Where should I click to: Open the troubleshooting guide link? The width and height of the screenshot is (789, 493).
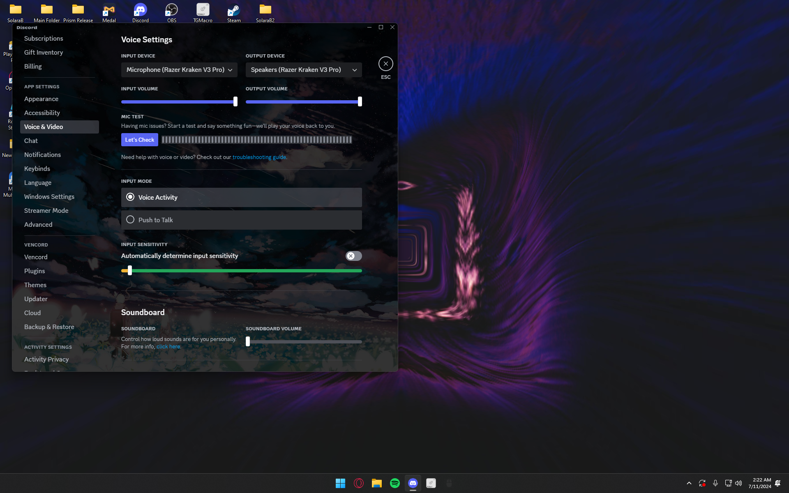pyautogui.click(x=259, y=157)
